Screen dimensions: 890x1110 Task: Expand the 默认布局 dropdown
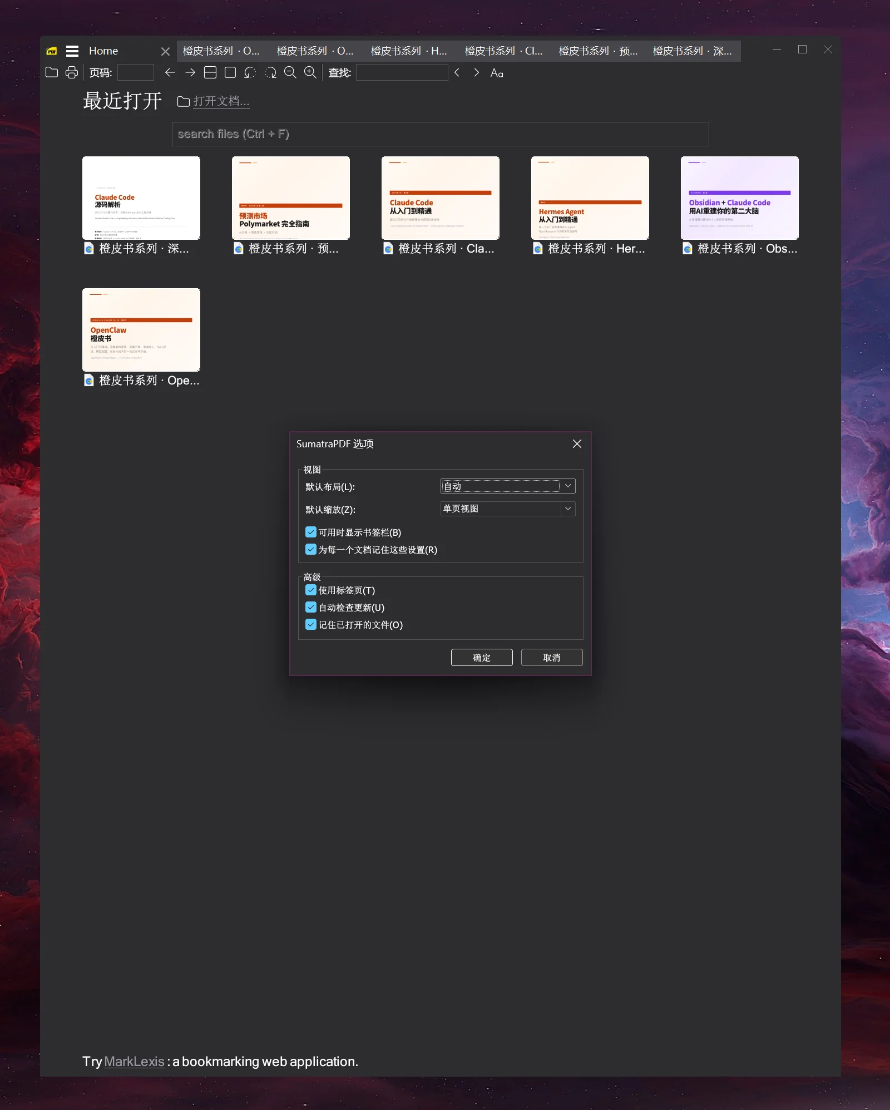click(x=568, y=486)
